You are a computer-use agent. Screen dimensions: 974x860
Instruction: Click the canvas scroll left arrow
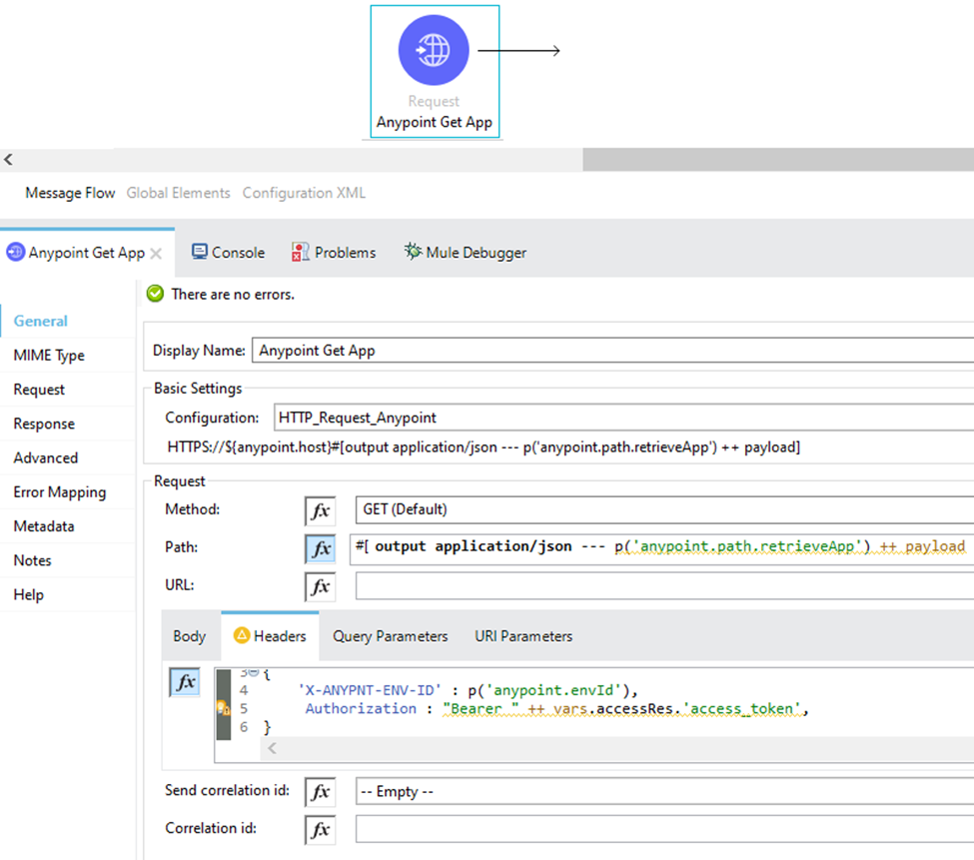pyautogui.click(x=8, y=160)
